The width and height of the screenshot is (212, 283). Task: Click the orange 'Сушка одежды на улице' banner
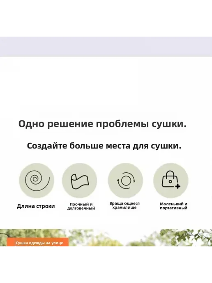(x=38, y=242)
